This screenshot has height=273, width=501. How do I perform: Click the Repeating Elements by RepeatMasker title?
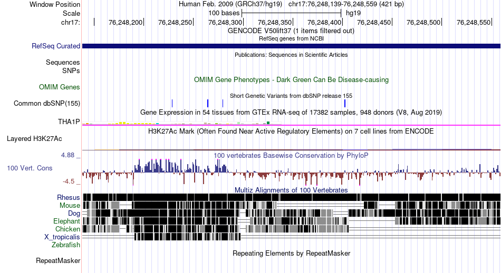(x=292, y=253)
